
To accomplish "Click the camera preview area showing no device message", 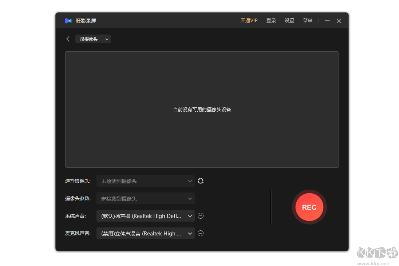I will click(202, 109).
